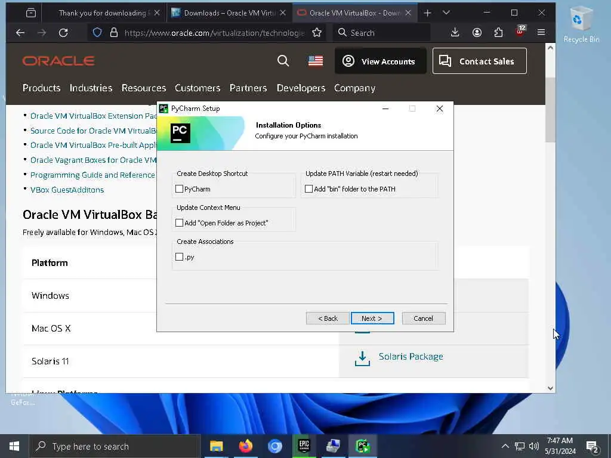Bookmark this page with the star
Screen dimensions: 611x458
317,32
